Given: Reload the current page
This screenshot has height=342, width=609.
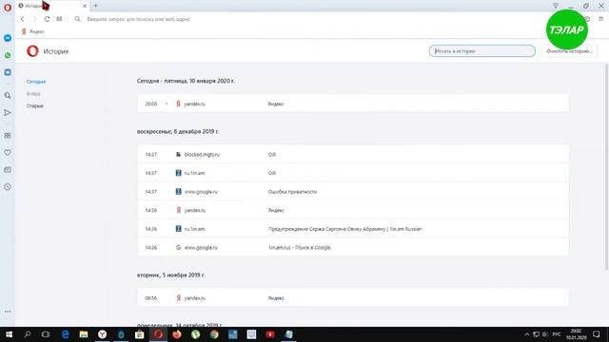Looking at the screenshot, I should pos(47,19).
